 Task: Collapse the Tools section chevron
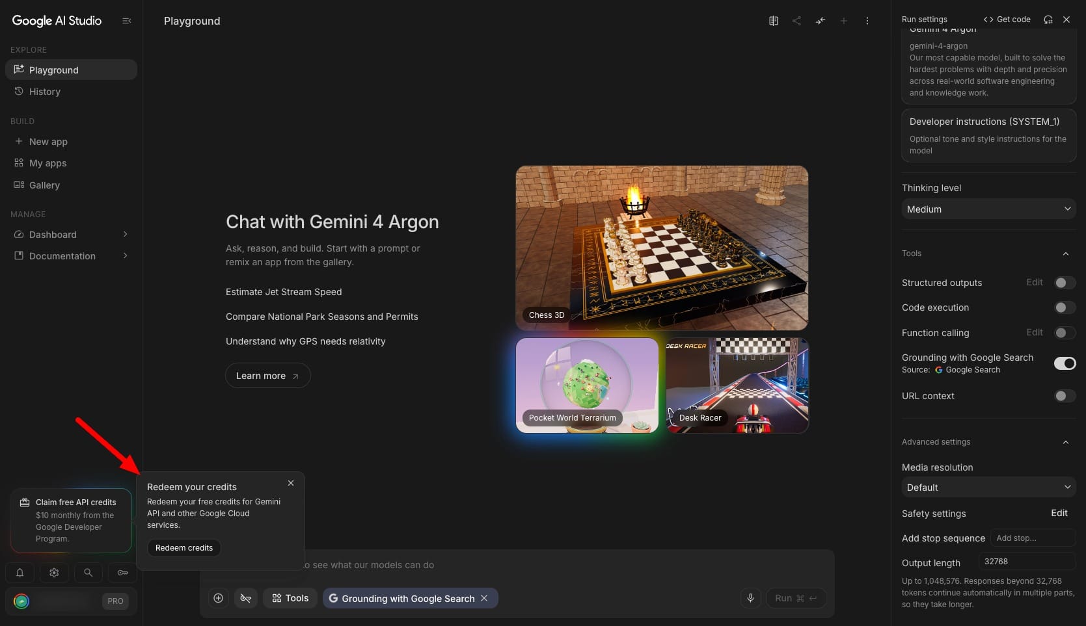[x=1066, y=254]
